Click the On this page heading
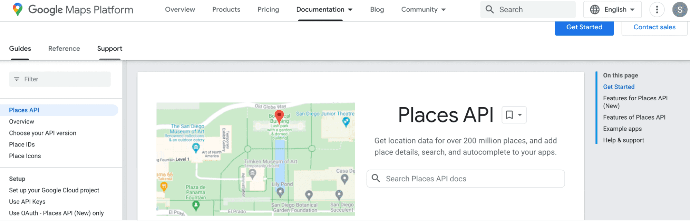The height and width of the screenshot is (221, 690). 620,76
